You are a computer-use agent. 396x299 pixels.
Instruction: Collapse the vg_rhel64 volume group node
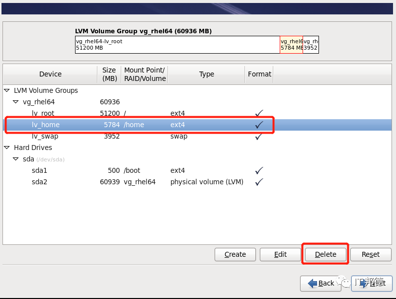coord(16,102)
